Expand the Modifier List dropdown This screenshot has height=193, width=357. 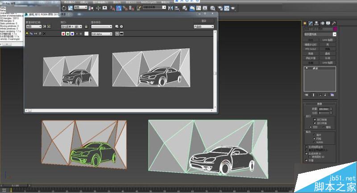(335, 34)
